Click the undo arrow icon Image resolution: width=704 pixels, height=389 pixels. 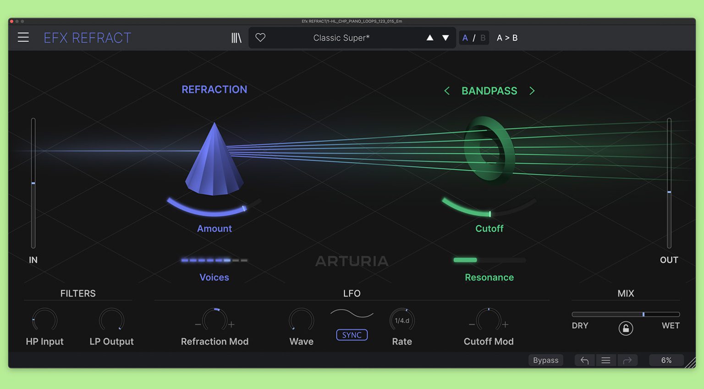tap(584, 360)
